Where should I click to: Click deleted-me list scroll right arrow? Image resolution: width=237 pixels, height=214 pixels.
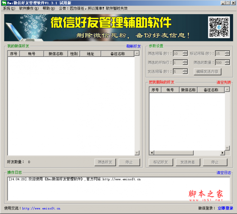point(222,153)
